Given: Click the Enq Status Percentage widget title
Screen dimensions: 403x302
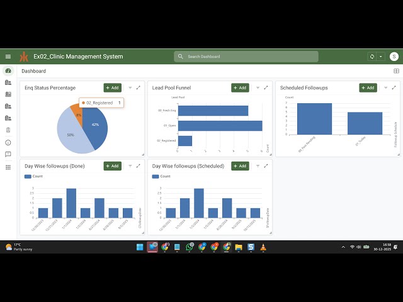Looking at the screenshot, I should tap(50, 87).
